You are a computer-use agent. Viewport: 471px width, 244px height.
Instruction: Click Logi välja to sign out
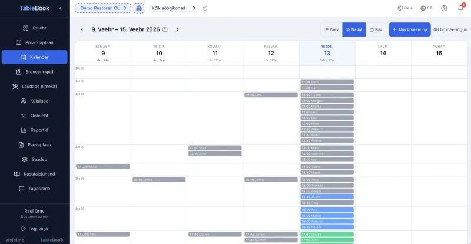[35, 229]
